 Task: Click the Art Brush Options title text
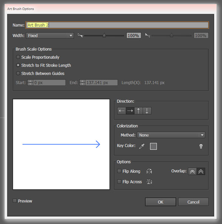tap(21, 9)
